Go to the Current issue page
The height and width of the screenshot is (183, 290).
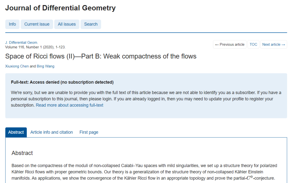[37, 24]
